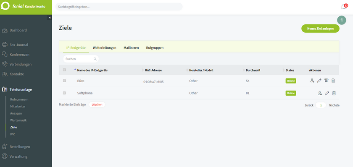
Task: Collapse the sidebar with arrow toggle
Action: pyautogui.click(x=50, y=18)
